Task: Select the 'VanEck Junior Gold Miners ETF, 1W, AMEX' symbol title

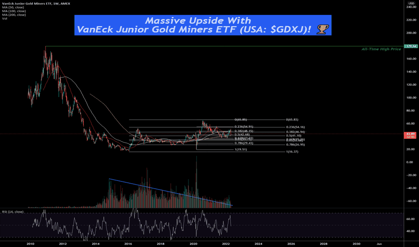Action: pos(36,4)
